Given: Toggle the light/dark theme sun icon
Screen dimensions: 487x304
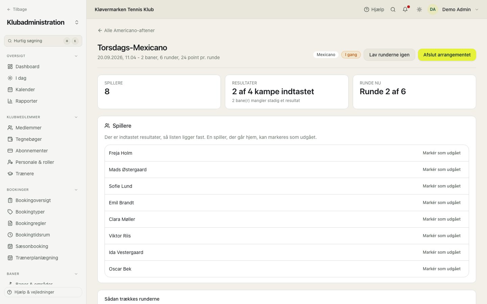Looking at the screenshot, I should pos(419,9).
